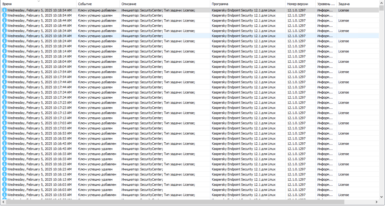Click 'Ключ успешно удален' text at 10:16:53
The image size is (385, 206).
coord(95,139)
